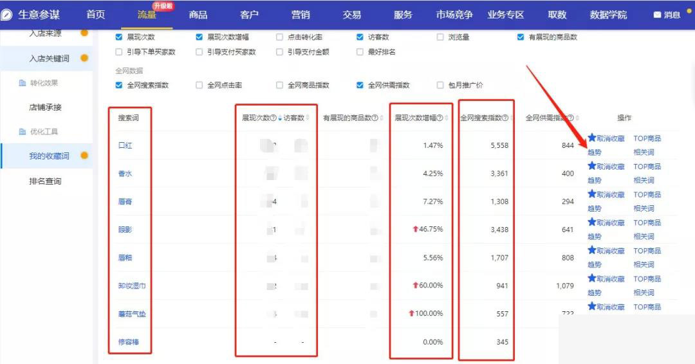Click the help icon beside 展现次数增幅 header
Image resolution: width=695 pixels, height=364 pixels.
tap(440, 118)
